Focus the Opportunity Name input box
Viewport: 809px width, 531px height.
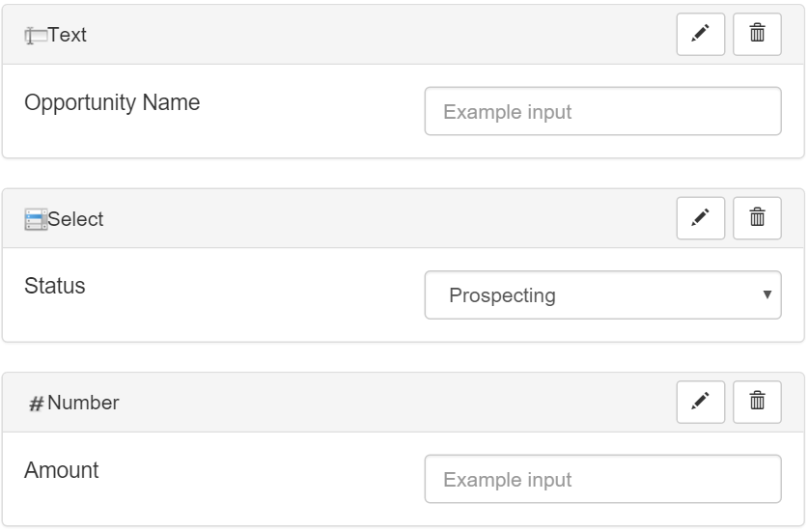[602, 111]
